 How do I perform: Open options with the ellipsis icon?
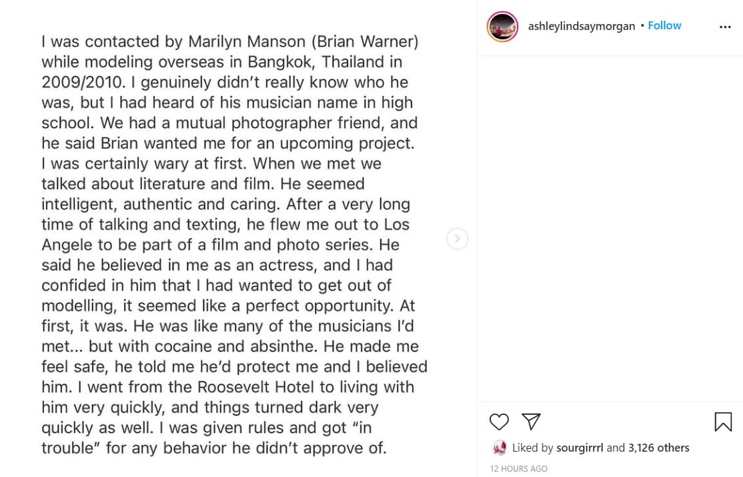[726, 25]
